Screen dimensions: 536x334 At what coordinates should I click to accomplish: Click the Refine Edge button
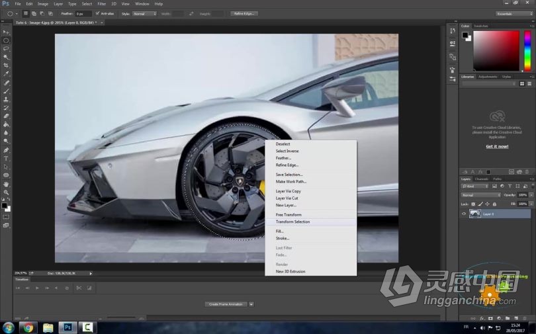coord(244,14)
